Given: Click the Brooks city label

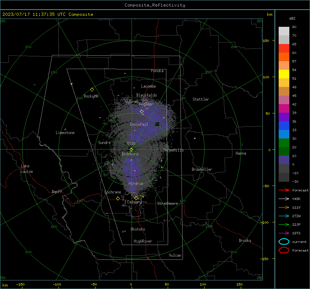Looking at the screenshot, I should [x=245, y=241].
